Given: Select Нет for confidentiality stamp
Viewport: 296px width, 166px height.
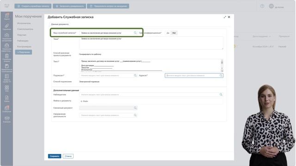Looking at the screenshot, I should pyautogui.click(x=174, y=33).
